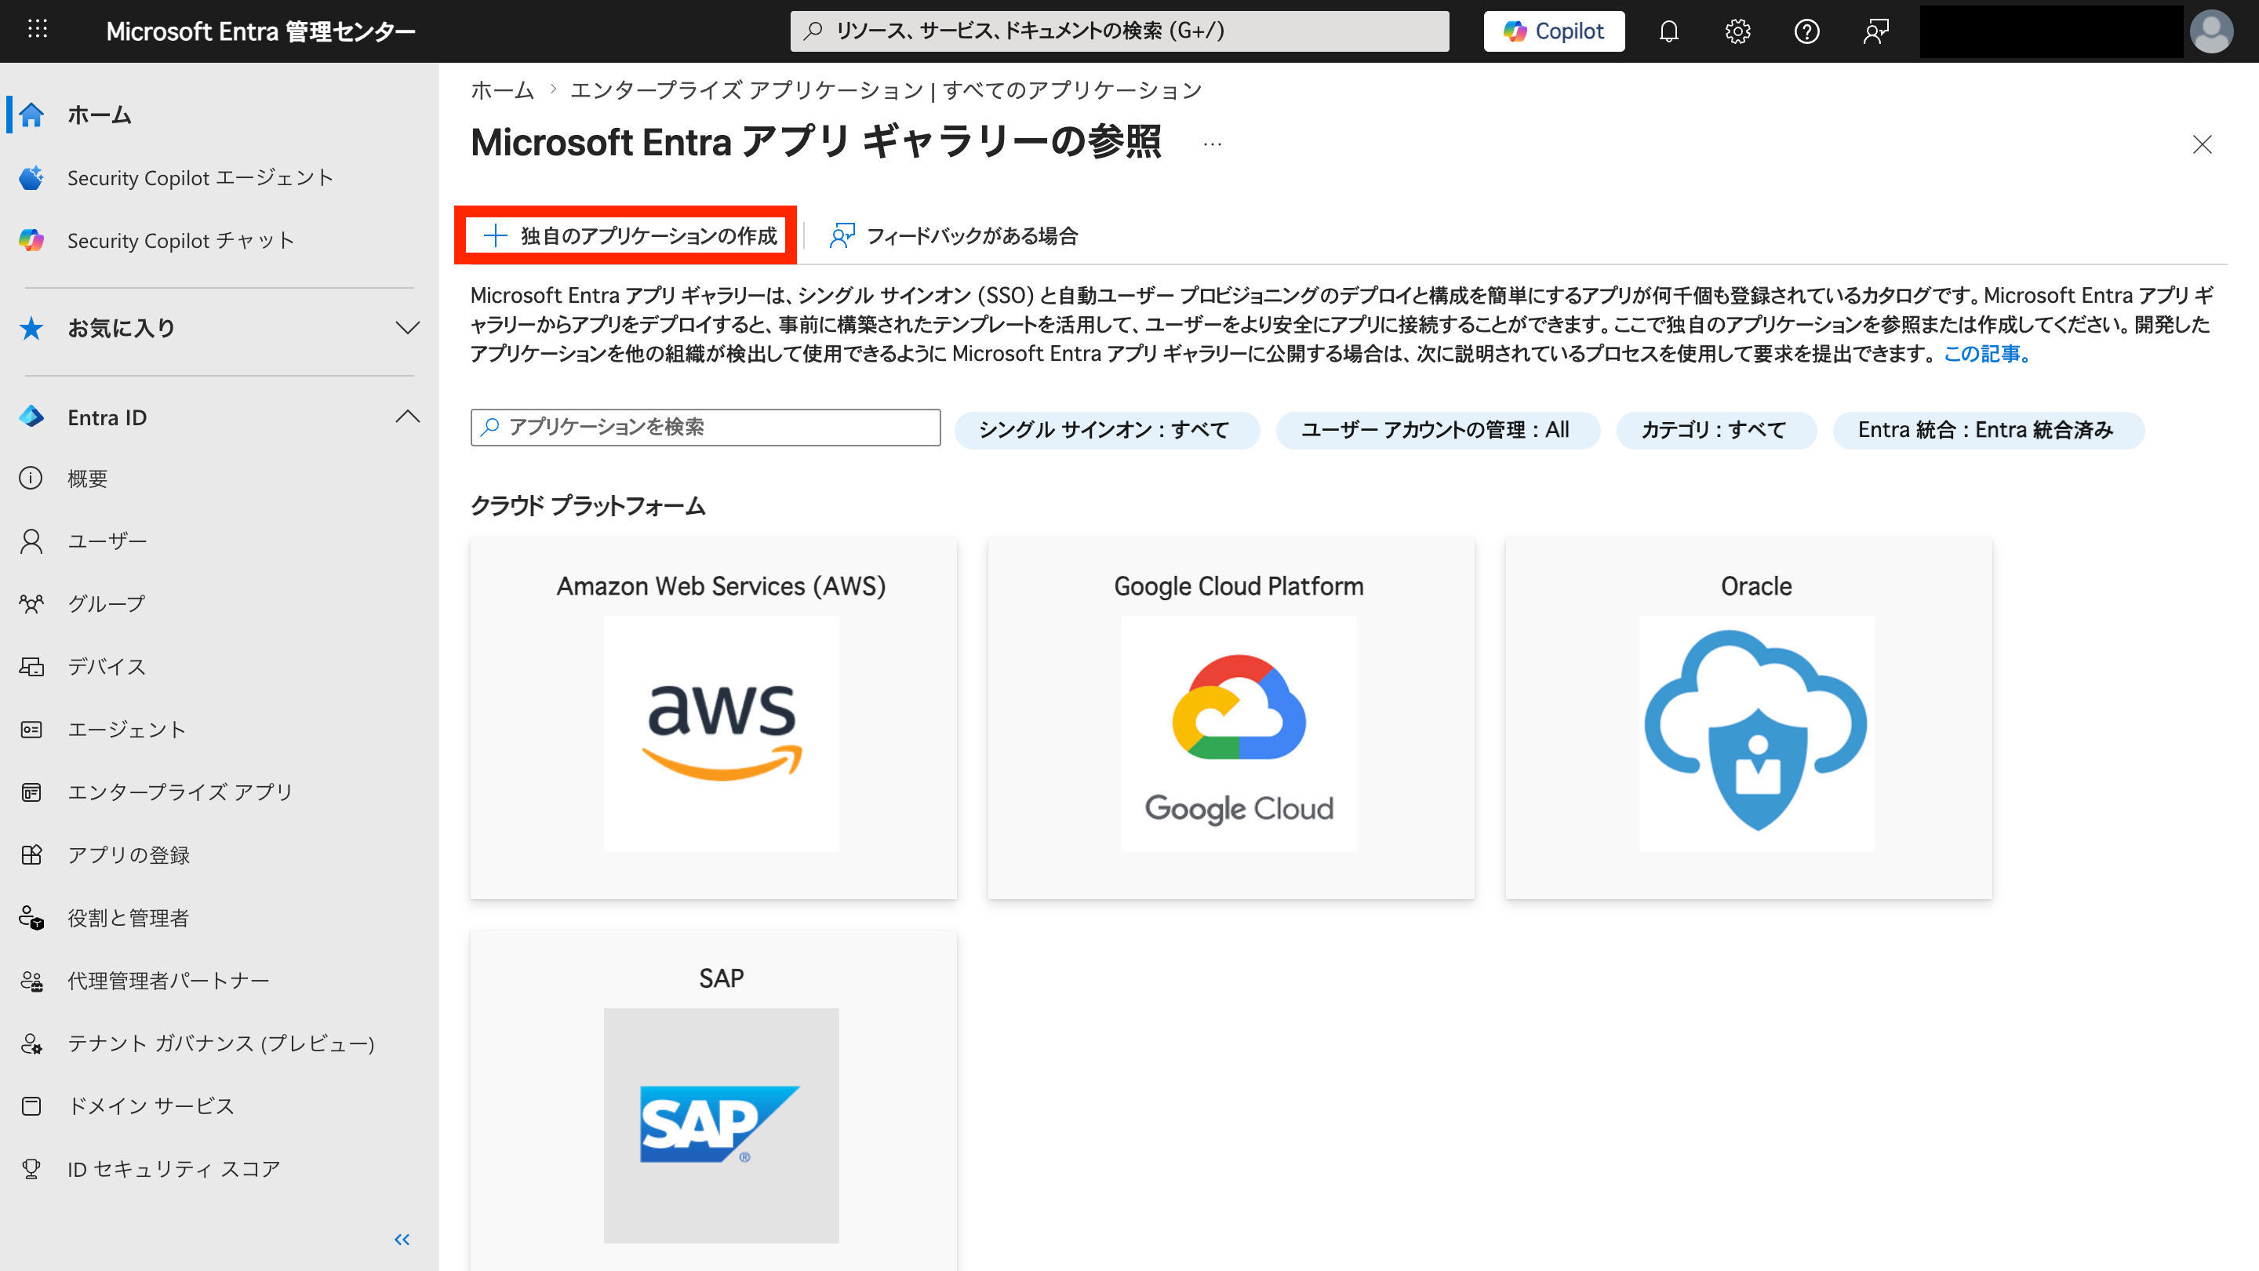Click フィードバックがある場合 button

tap(953, 235)
